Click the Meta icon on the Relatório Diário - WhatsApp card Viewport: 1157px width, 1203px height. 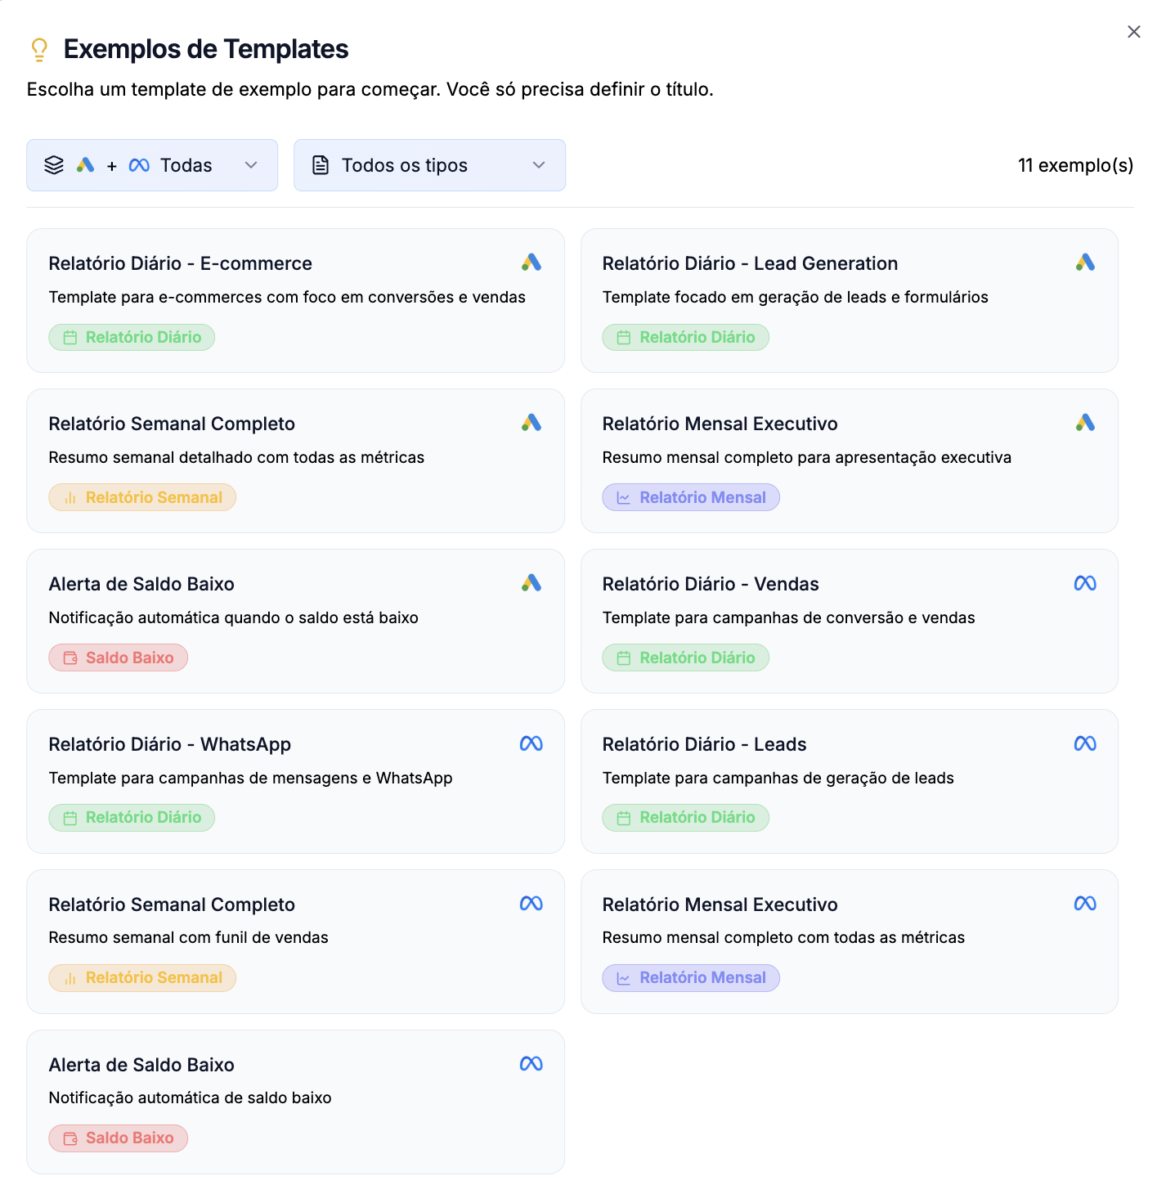click(531, 743)
